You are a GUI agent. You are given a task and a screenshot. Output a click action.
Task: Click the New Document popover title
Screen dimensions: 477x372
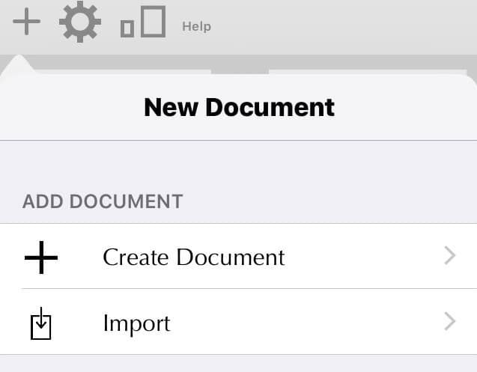coord(239,107)
